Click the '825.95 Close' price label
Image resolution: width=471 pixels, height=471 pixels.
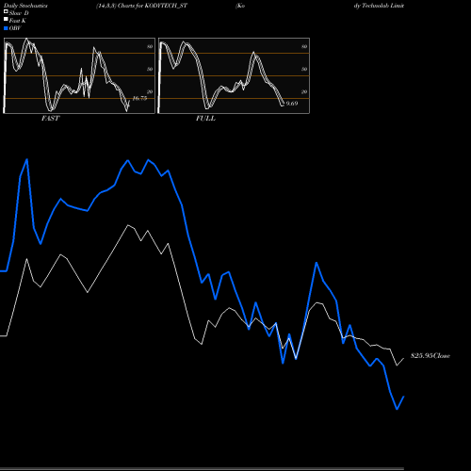(x=430, y=356)
